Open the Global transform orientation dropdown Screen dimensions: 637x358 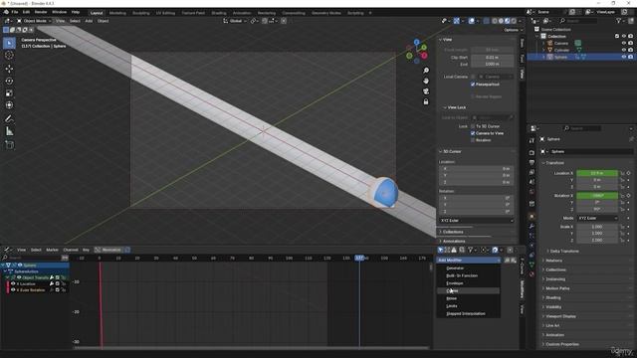(235, 21)
